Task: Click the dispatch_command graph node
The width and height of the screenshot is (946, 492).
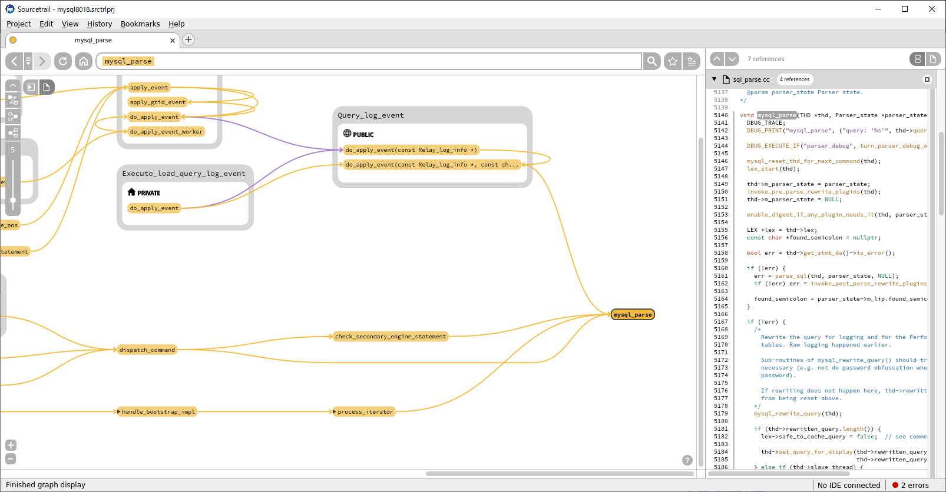Action: coord(147,350)
